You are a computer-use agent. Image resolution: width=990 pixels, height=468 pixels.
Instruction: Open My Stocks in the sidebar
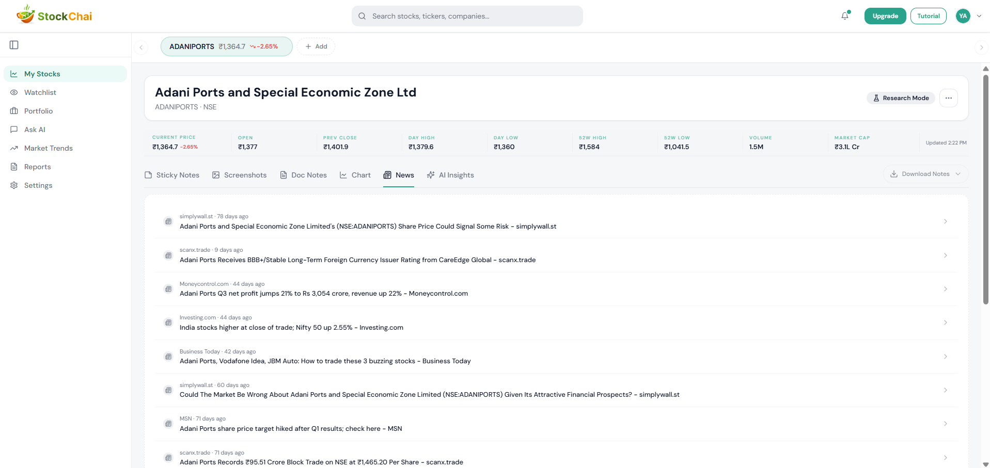65,74
